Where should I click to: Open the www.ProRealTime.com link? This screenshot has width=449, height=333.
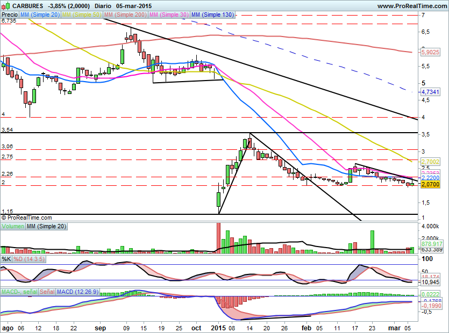[412, 5]
